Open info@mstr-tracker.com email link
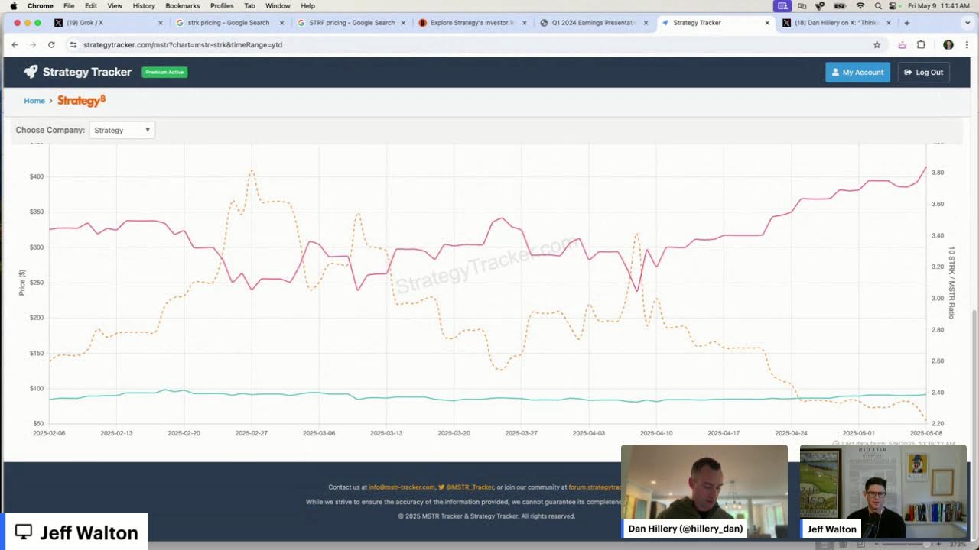Image resolution: width=979 pixels, height=550 pixels. pos(402,487)
